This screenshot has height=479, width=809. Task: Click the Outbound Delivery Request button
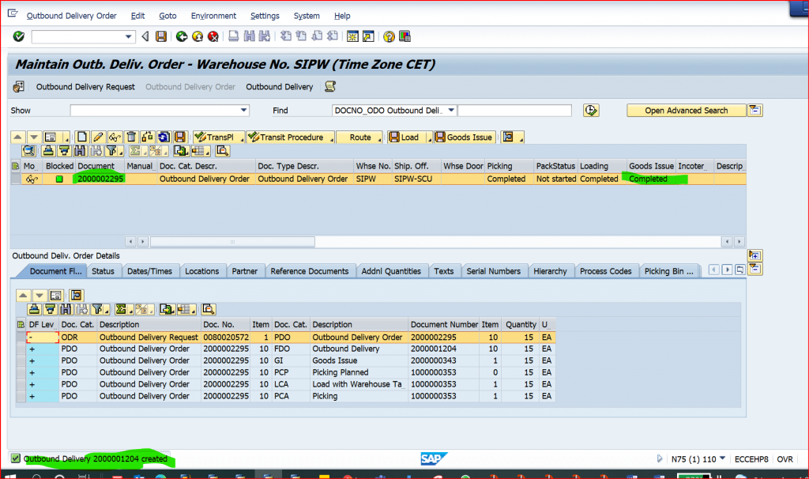click(85, 87)
